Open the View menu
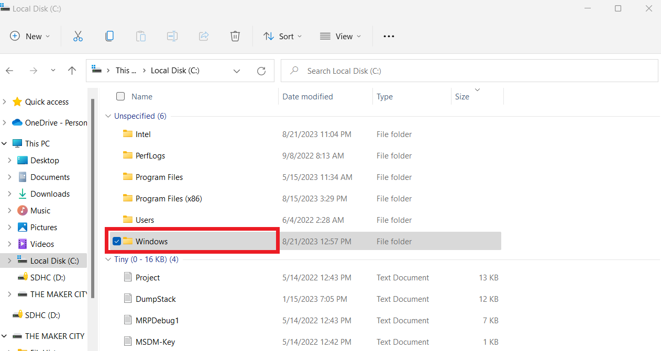 [340, 36]
